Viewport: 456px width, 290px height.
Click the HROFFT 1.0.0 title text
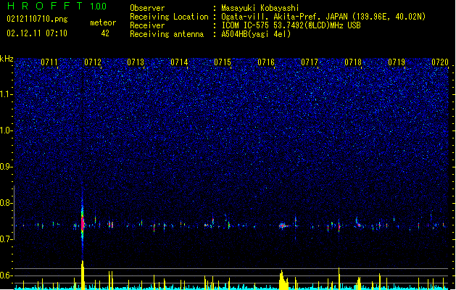pyautogui.click(x=57, y=6)
